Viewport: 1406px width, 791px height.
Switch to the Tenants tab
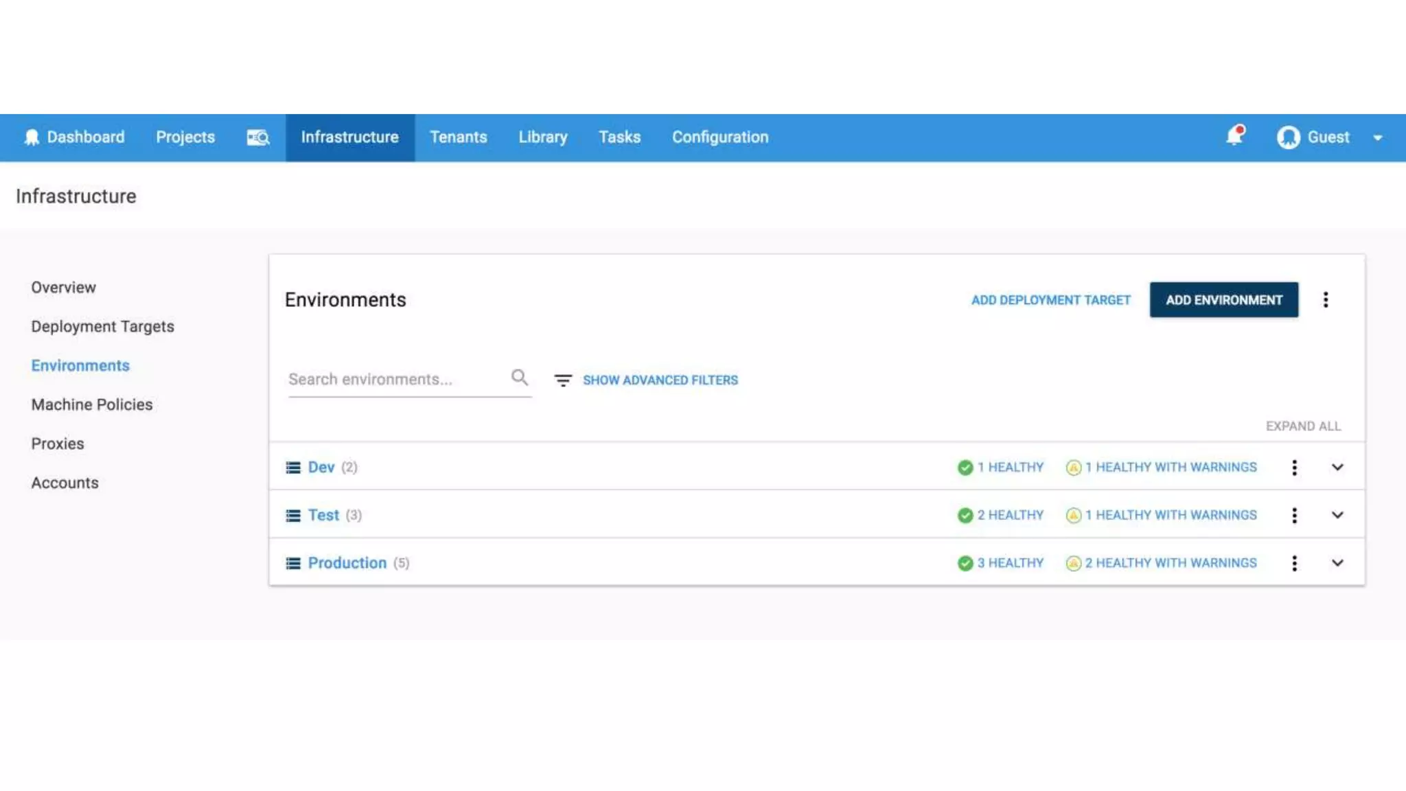[x=458, y=137]
